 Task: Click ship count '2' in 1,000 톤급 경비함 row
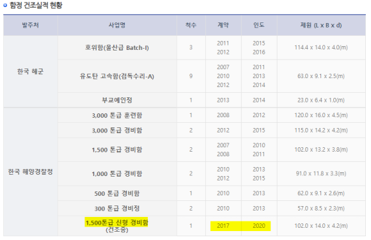[191, 173]
